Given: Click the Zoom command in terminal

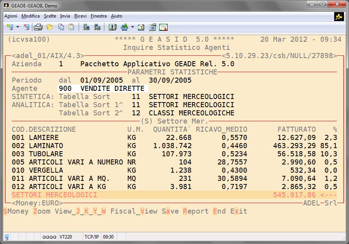Looking at the screenshot, I should click(x=42, y=211).
